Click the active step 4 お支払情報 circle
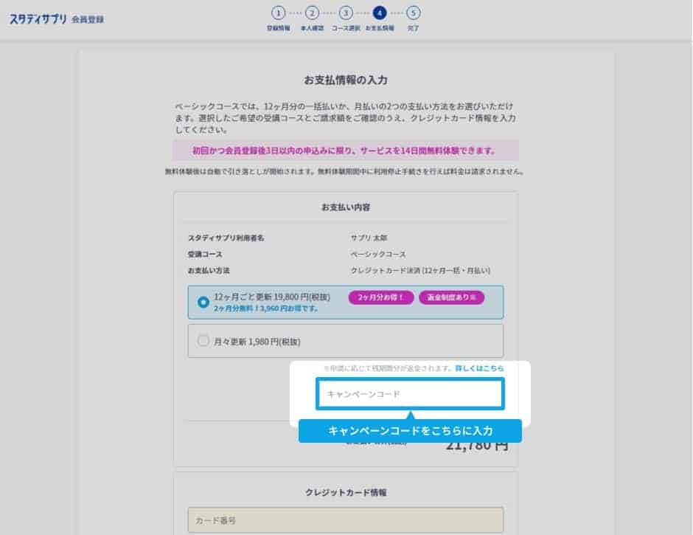The image size is (693, 535). point(380,13)
